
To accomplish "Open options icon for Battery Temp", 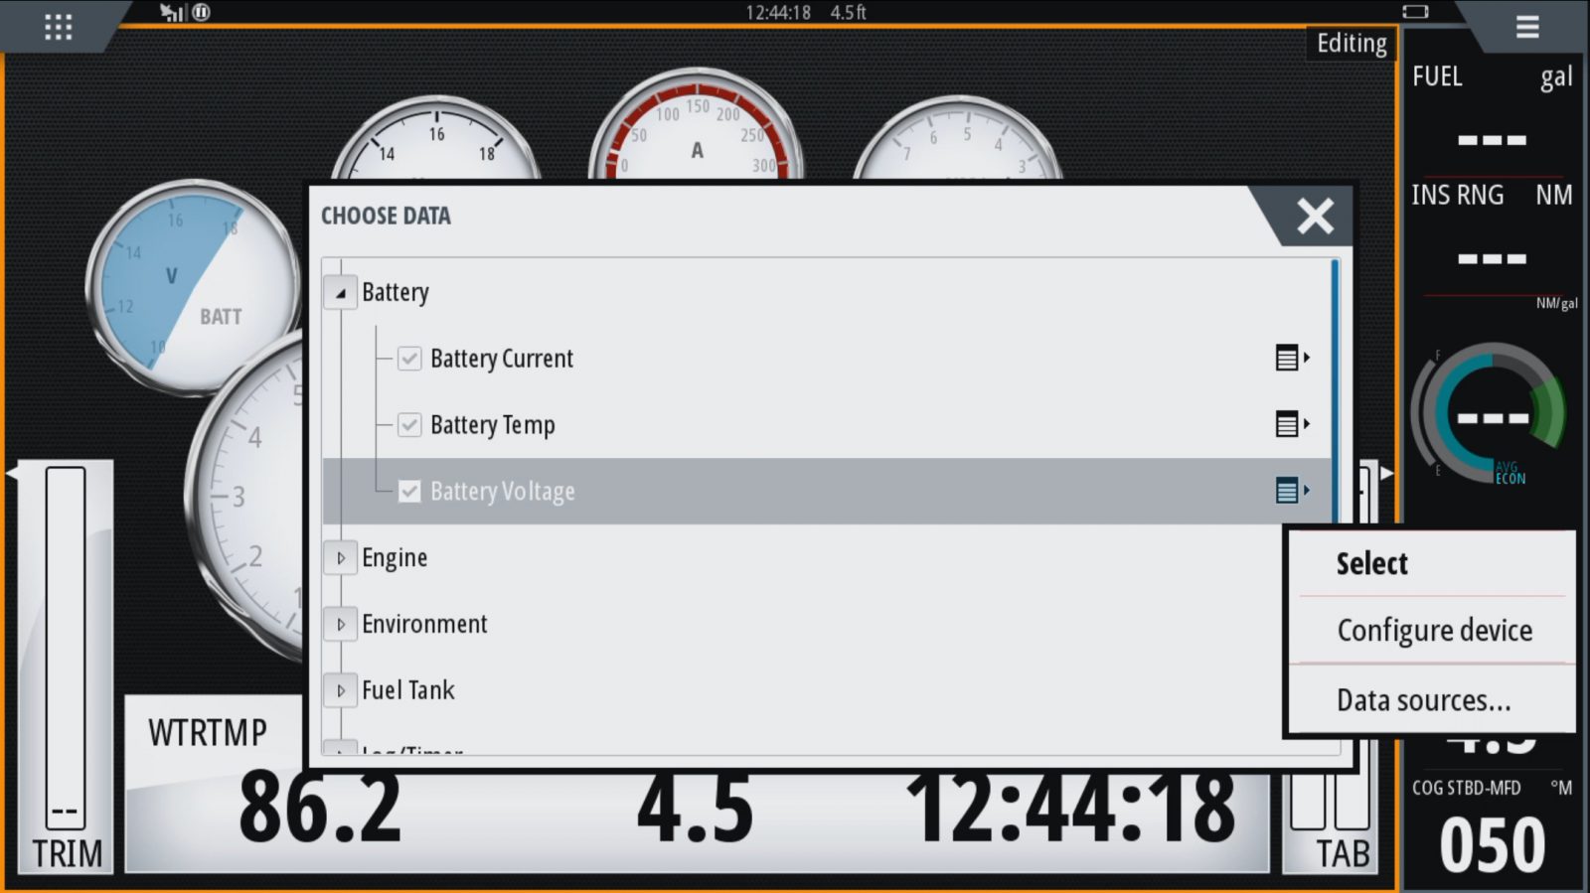I will point(1291,424).
